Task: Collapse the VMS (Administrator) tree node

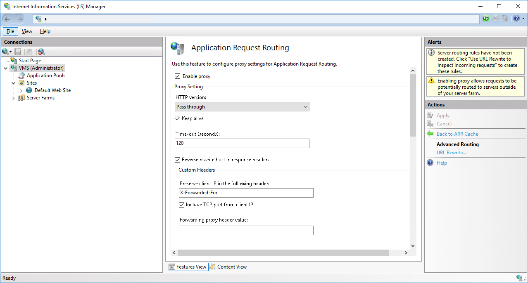Action: coord(6,68)
